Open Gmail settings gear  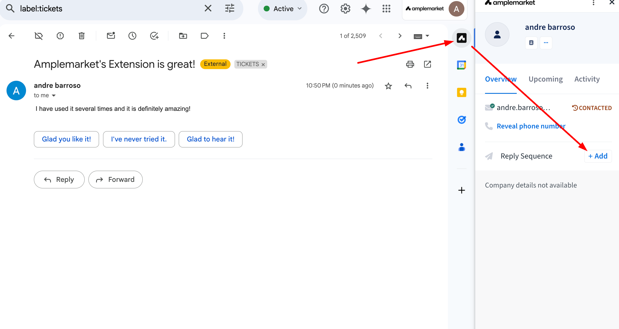point(345,9)
